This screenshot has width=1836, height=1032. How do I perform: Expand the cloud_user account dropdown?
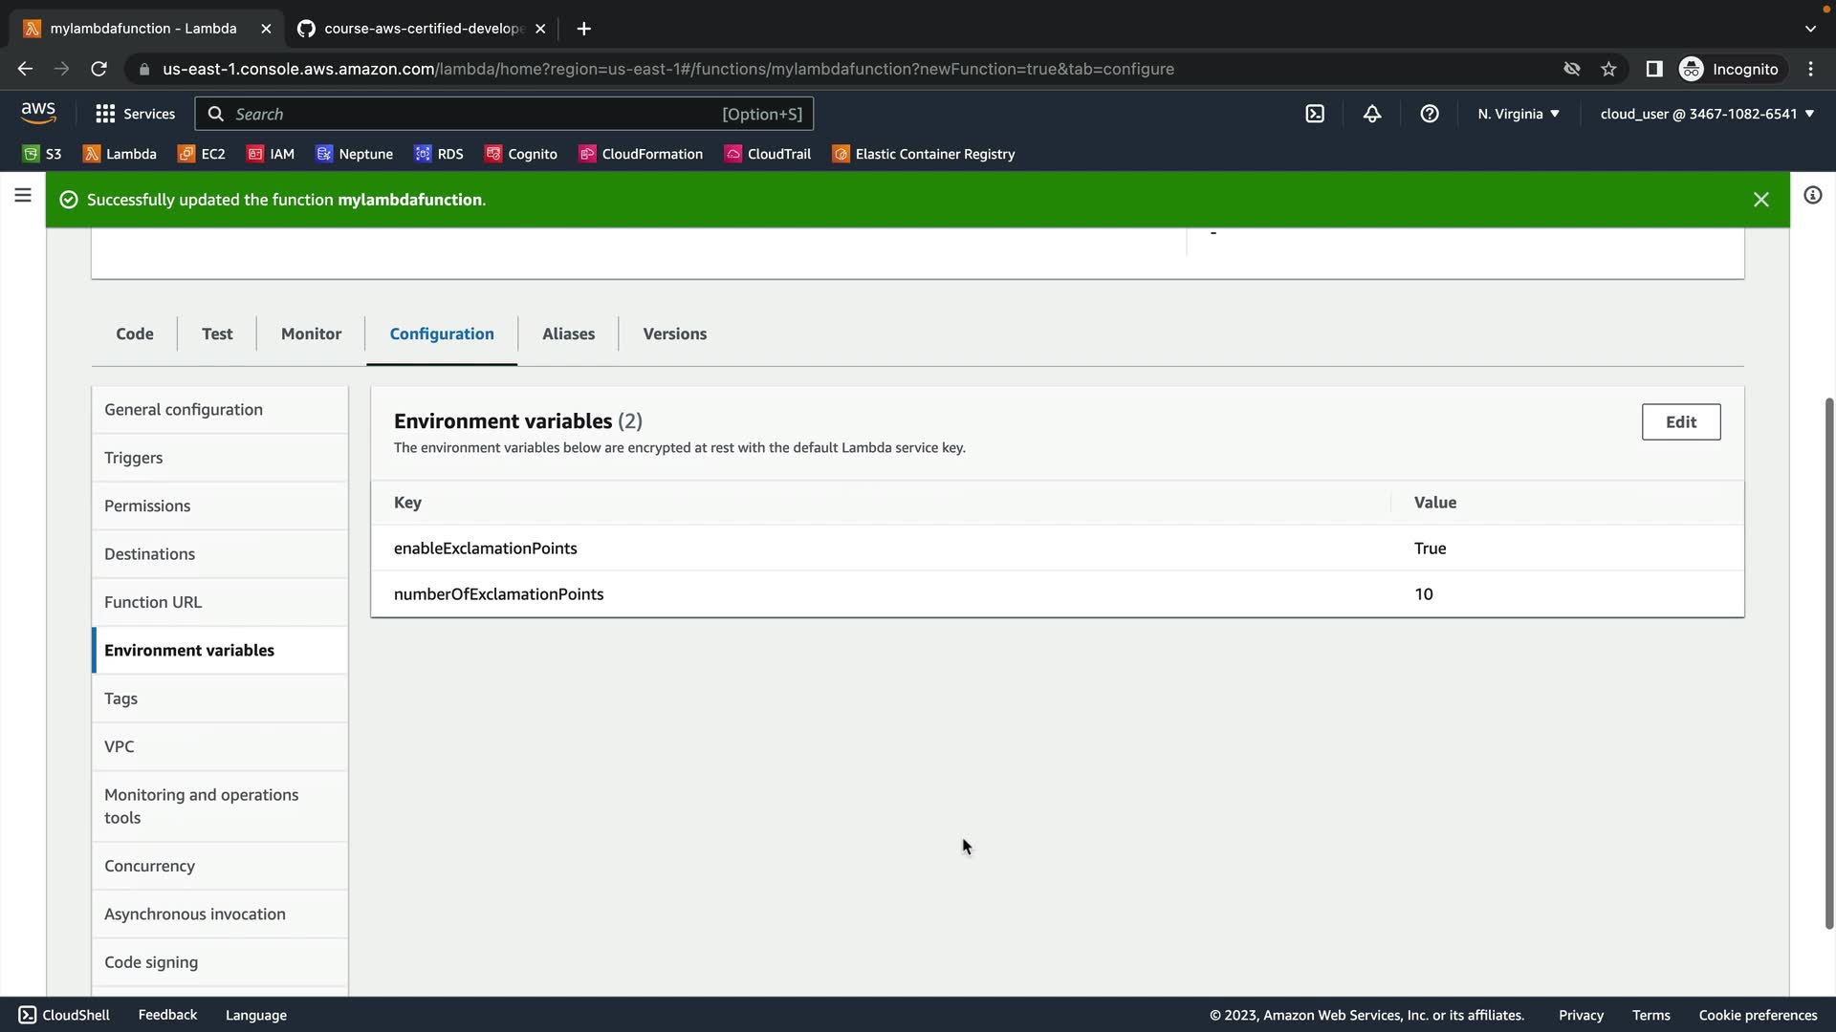pos(1707,114)
